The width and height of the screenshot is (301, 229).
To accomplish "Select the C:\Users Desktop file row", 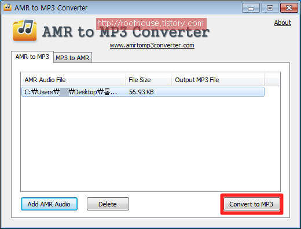I will (143, 92).
